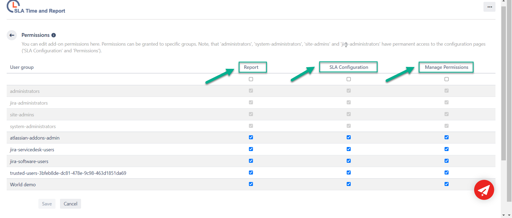Click the scrollbar down arrow
512x218 pixels.
[503, 215]
